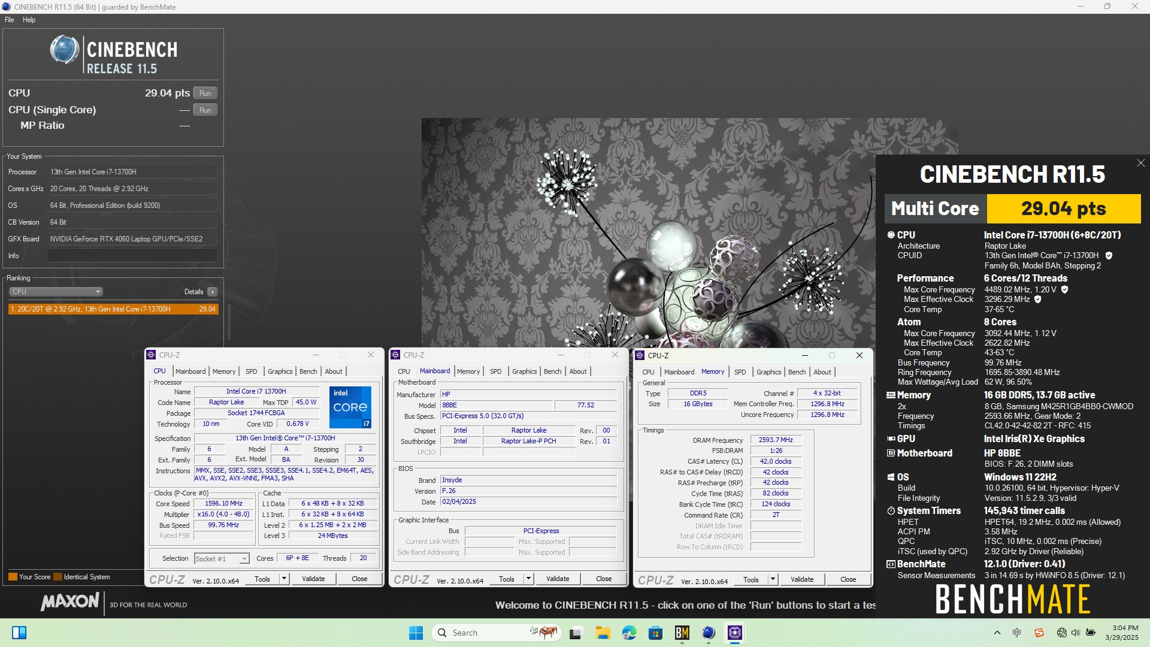Open About tab in the right CPU-Z window
The width and height of the screenshot is (1150, 647).
click(822, 372)
